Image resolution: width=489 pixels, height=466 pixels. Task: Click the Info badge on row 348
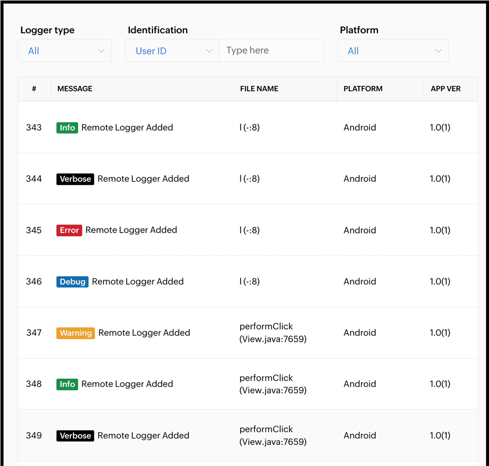click(67, 384)
